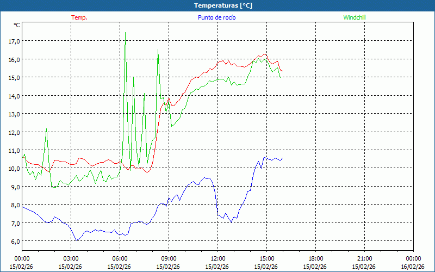
Task: Click the 11,0 y-axis value
Action: 15,150
